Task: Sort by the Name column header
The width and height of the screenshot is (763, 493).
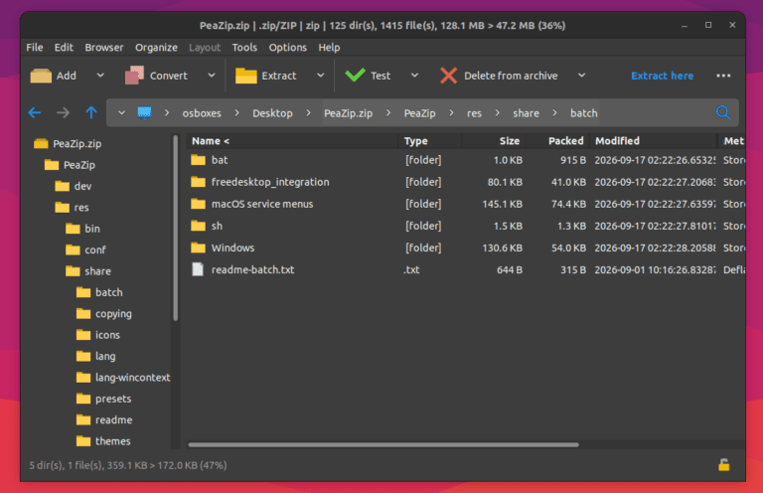Action: pos(292,141)
